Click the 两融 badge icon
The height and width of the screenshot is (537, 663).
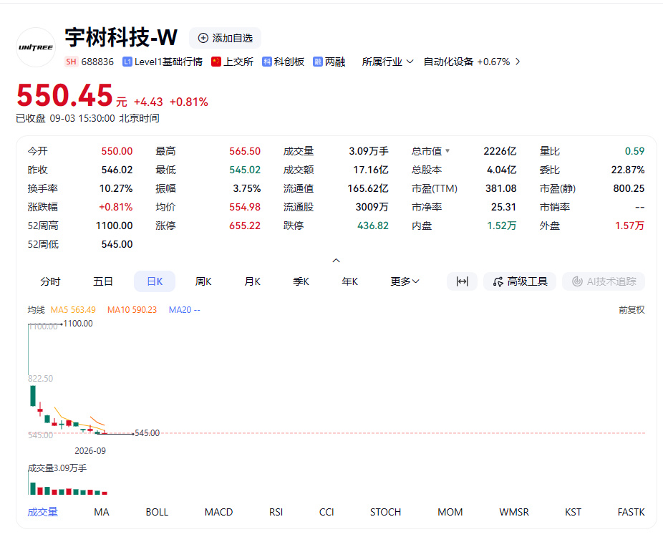coord(318,62)
